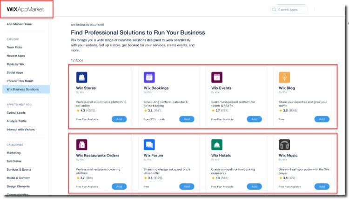349x199 pixels.
Task: Focus the Search Apps field
Action: (289, 10)
